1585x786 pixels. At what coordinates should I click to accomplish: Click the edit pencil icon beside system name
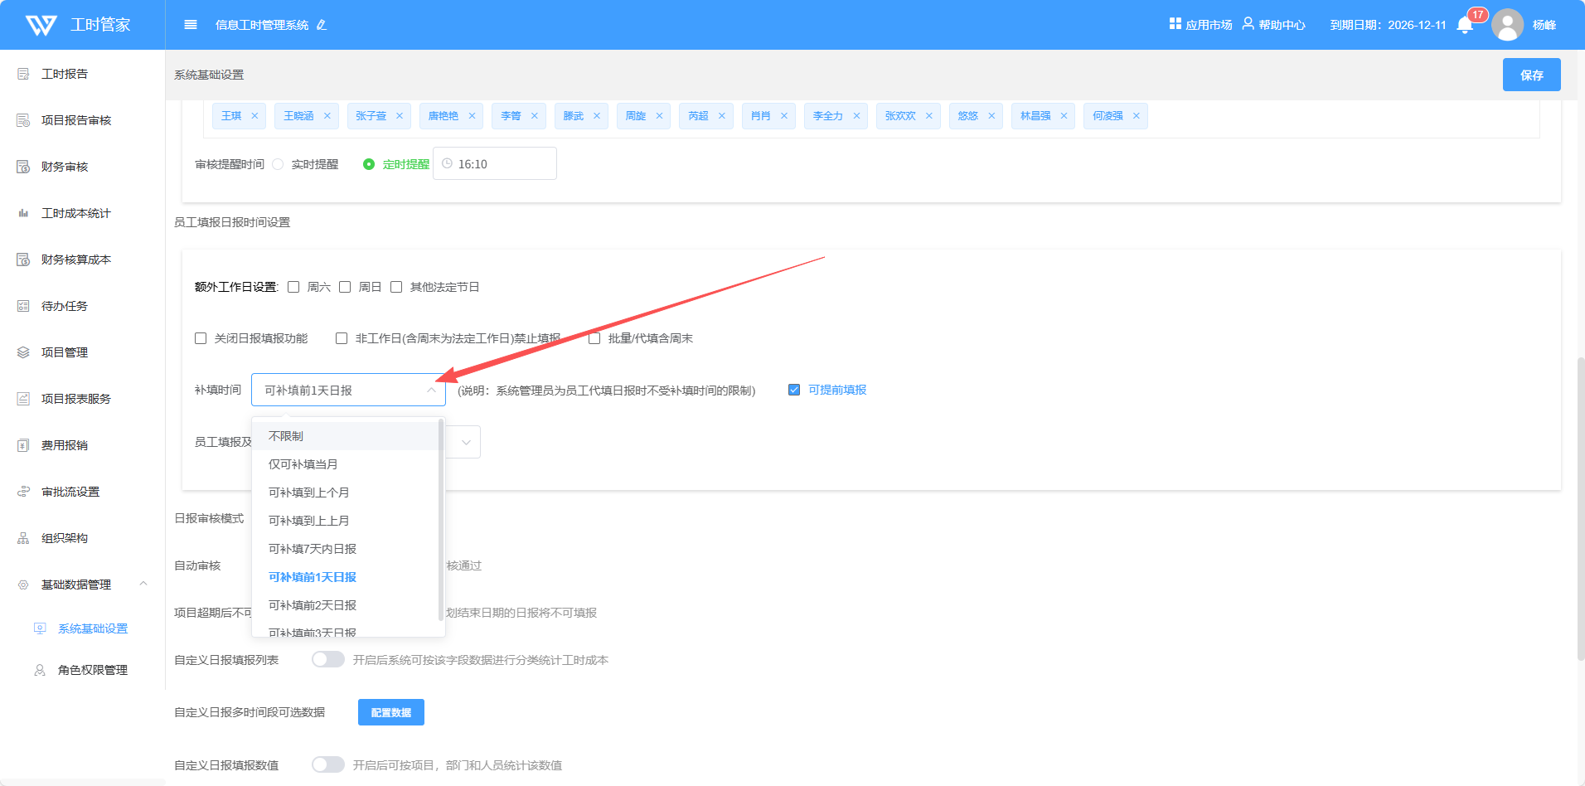point(322,25)
